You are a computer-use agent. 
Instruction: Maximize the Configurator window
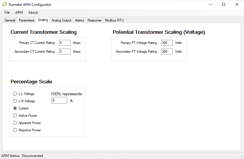click(x=224, y=4)
